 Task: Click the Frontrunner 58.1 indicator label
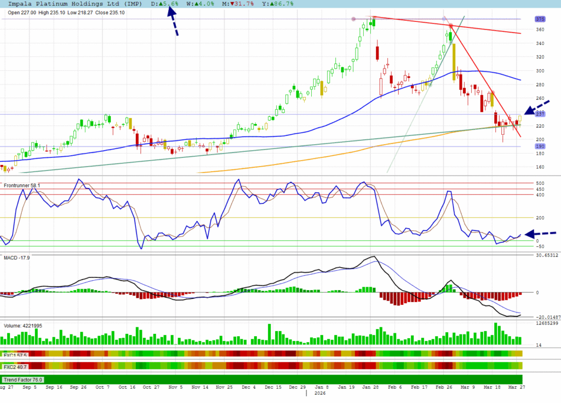[22, 186]
